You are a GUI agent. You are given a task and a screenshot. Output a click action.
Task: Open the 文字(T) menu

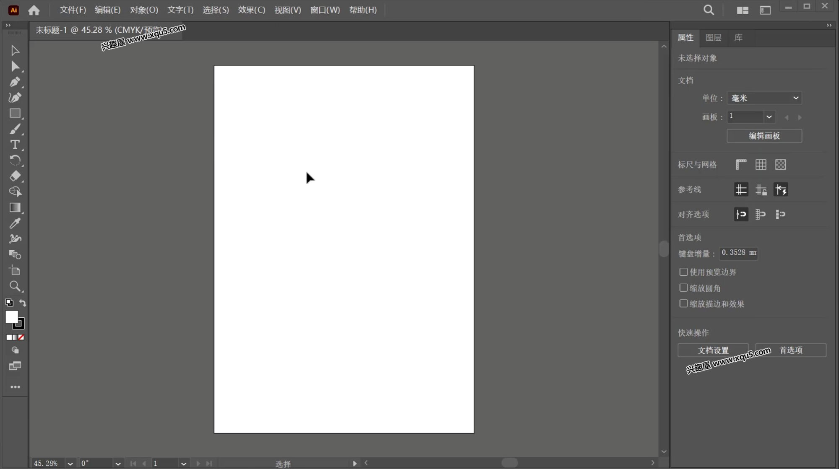pyautogui.click(x=180, y=10)
